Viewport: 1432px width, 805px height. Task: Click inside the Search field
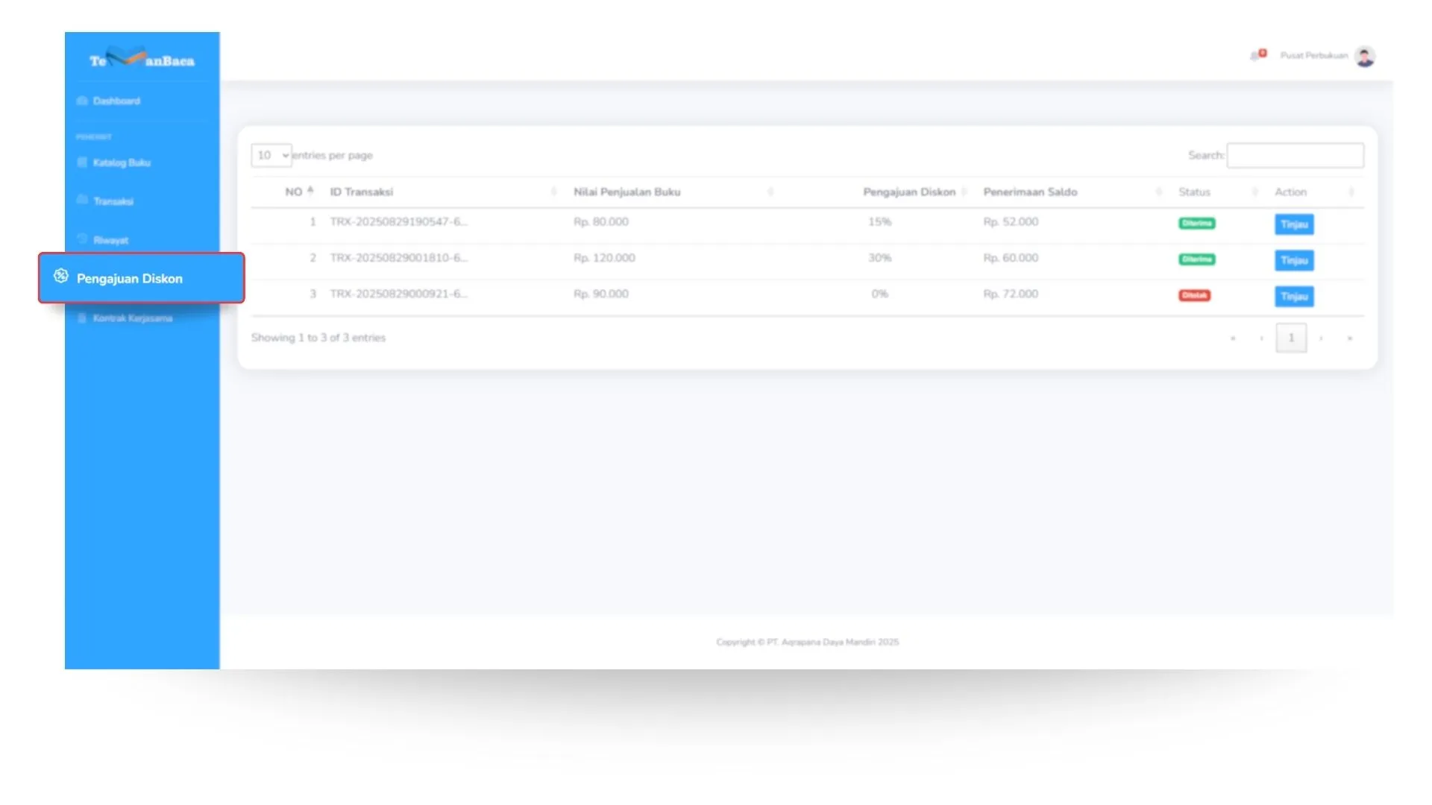point(1296,155)
